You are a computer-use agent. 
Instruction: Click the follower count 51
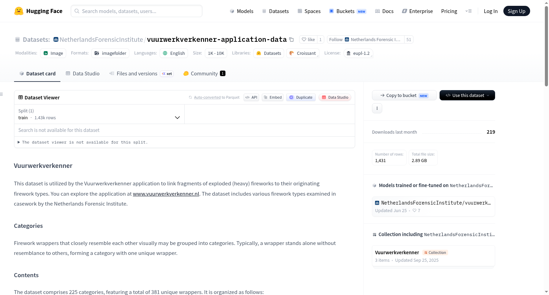tap(409, 39)
